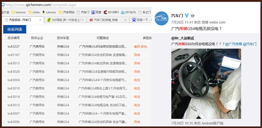Click the @广汽传祺 mention

click(x=233, y=44)
